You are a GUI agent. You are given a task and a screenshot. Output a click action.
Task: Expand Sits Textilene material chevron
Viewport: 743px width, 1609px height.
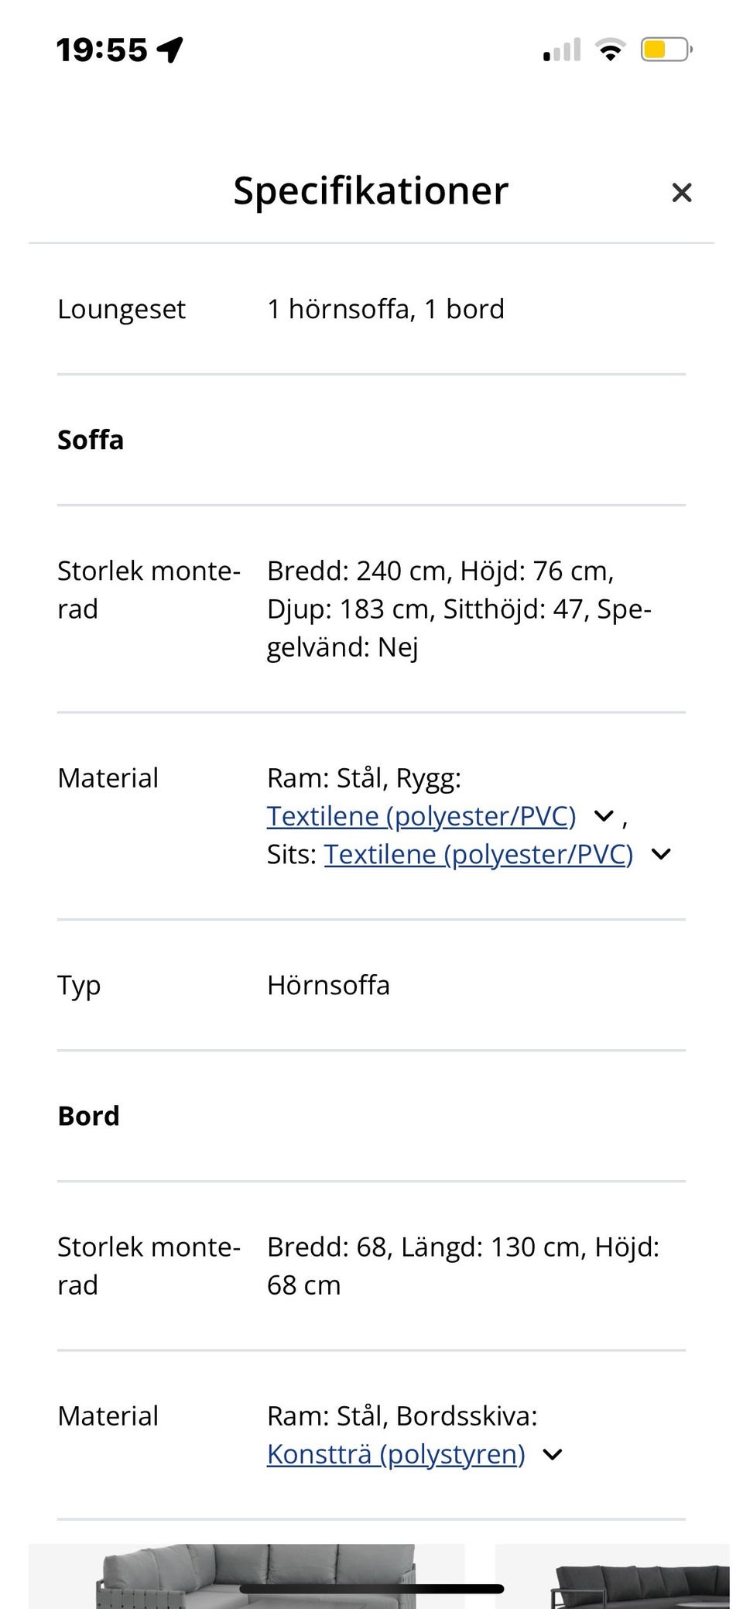(661, 854)
